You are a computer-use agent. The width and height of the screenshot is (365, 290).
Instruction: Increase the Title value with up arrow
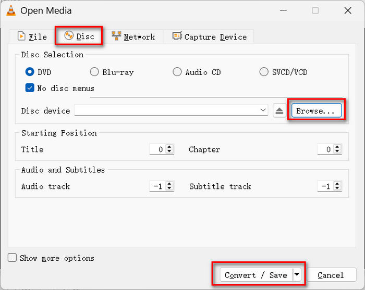pos(169,147)
